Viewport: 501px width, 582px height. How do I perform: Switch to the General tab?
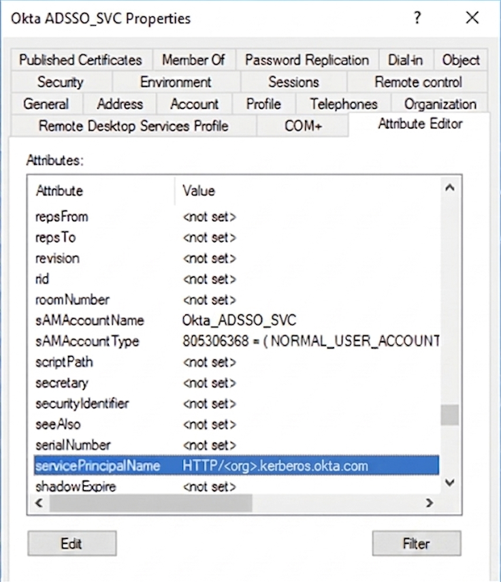pyautogui.click(x=46, y=104)
